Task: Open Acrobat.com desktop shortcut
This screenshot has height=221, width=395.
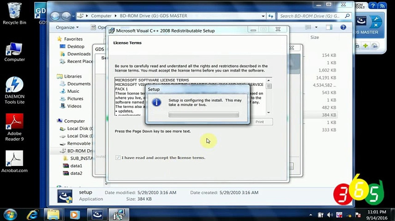Action: [14, 162]
